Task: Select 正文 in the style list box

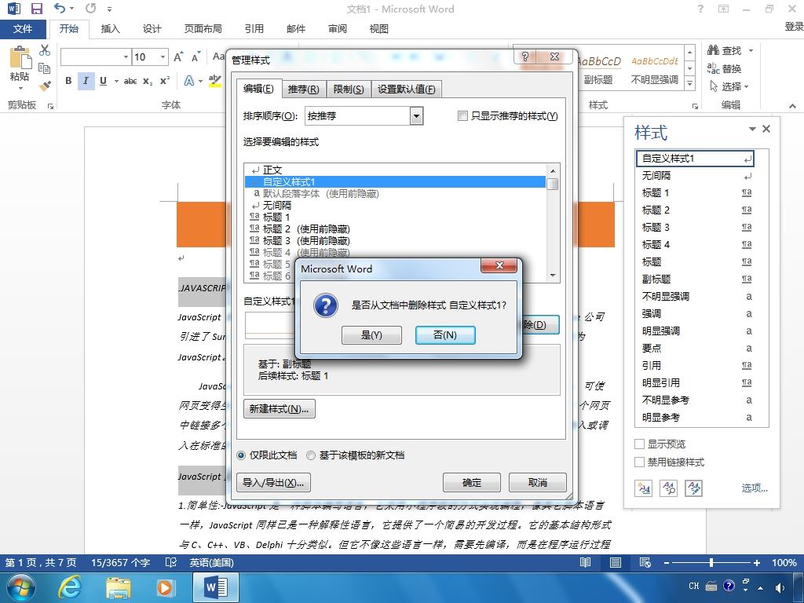Action: 396,170
